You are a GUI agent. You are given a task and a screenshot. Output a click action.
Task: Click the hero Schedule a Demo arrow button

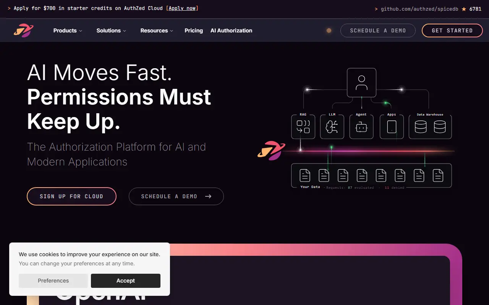[x=176, y=196]
